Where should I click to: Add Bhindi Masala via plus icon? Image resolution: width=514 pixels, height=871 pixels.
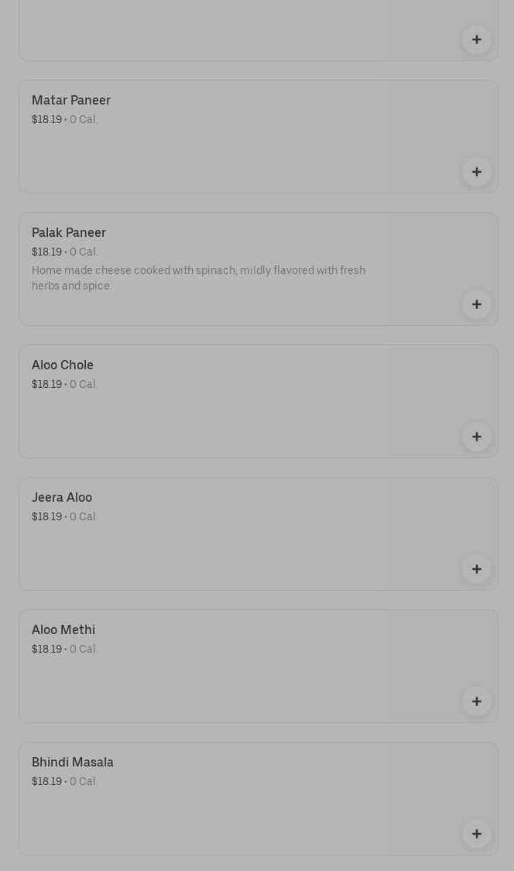[x=477, y=834]
